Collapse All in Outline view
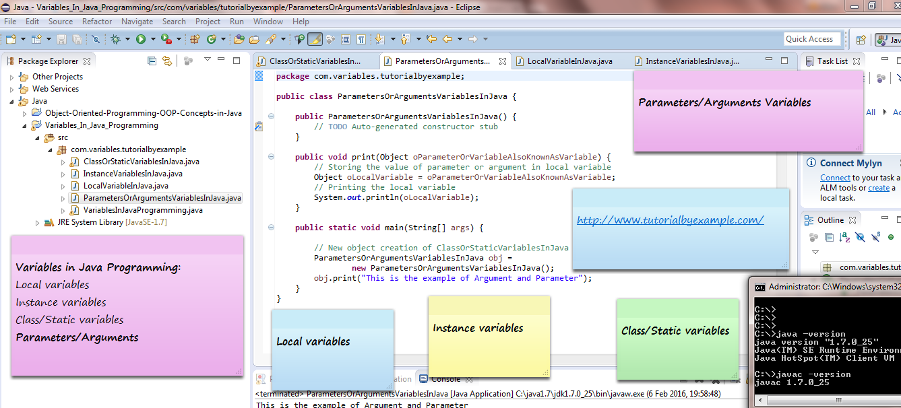 [830, 237]
